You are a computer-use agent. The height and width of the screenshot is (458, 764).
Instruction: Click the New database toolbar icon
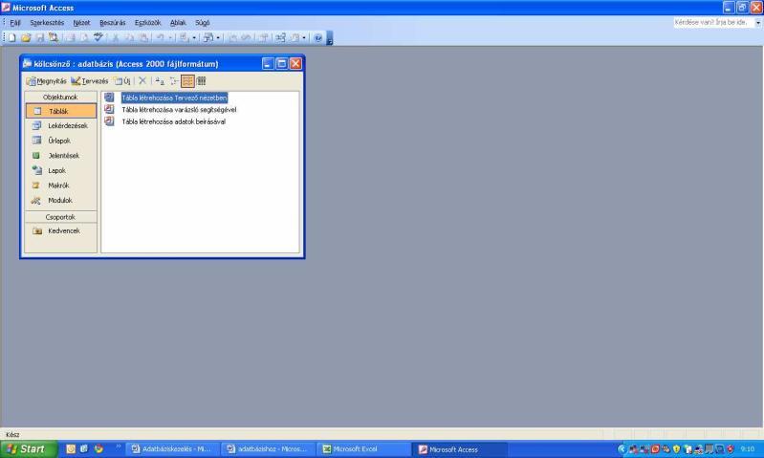click(x=11, y=37)
